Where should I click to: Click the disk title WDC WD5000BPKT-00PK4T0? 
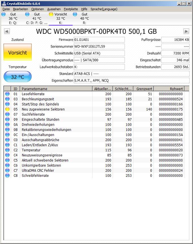[96, 31]
